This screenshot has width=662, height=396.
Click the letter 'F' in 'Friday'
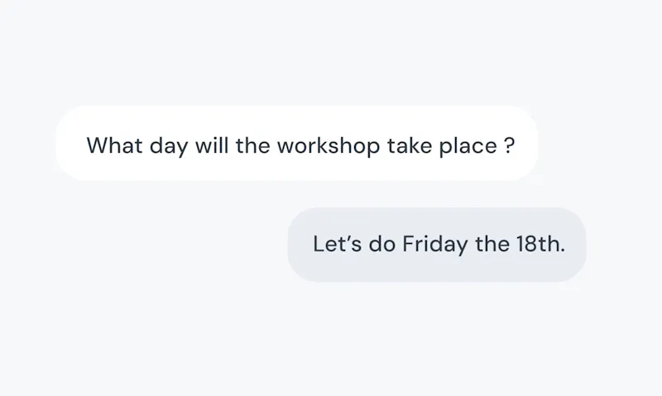409,244
